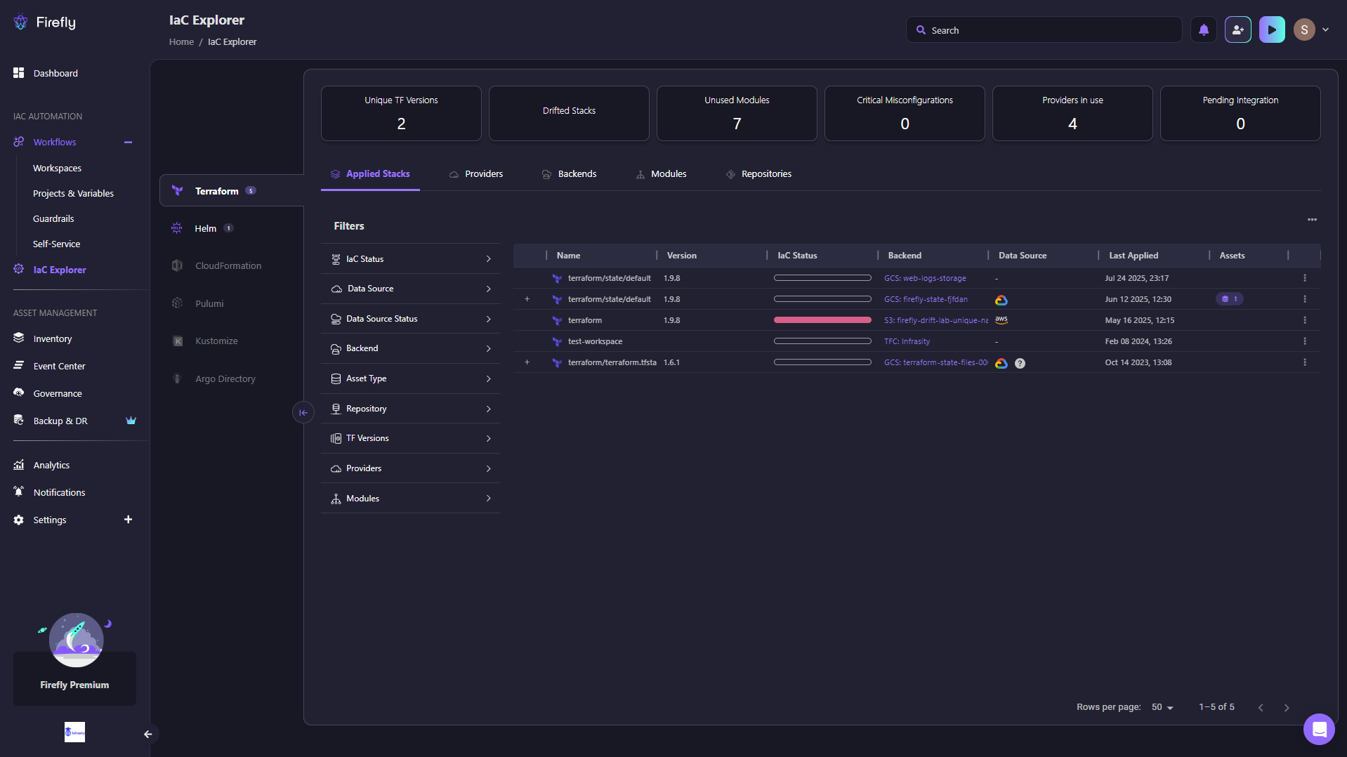This screenshot has width=1347, height=757.
Task: Switch to the Modules tab
Action: pos(661,173)
